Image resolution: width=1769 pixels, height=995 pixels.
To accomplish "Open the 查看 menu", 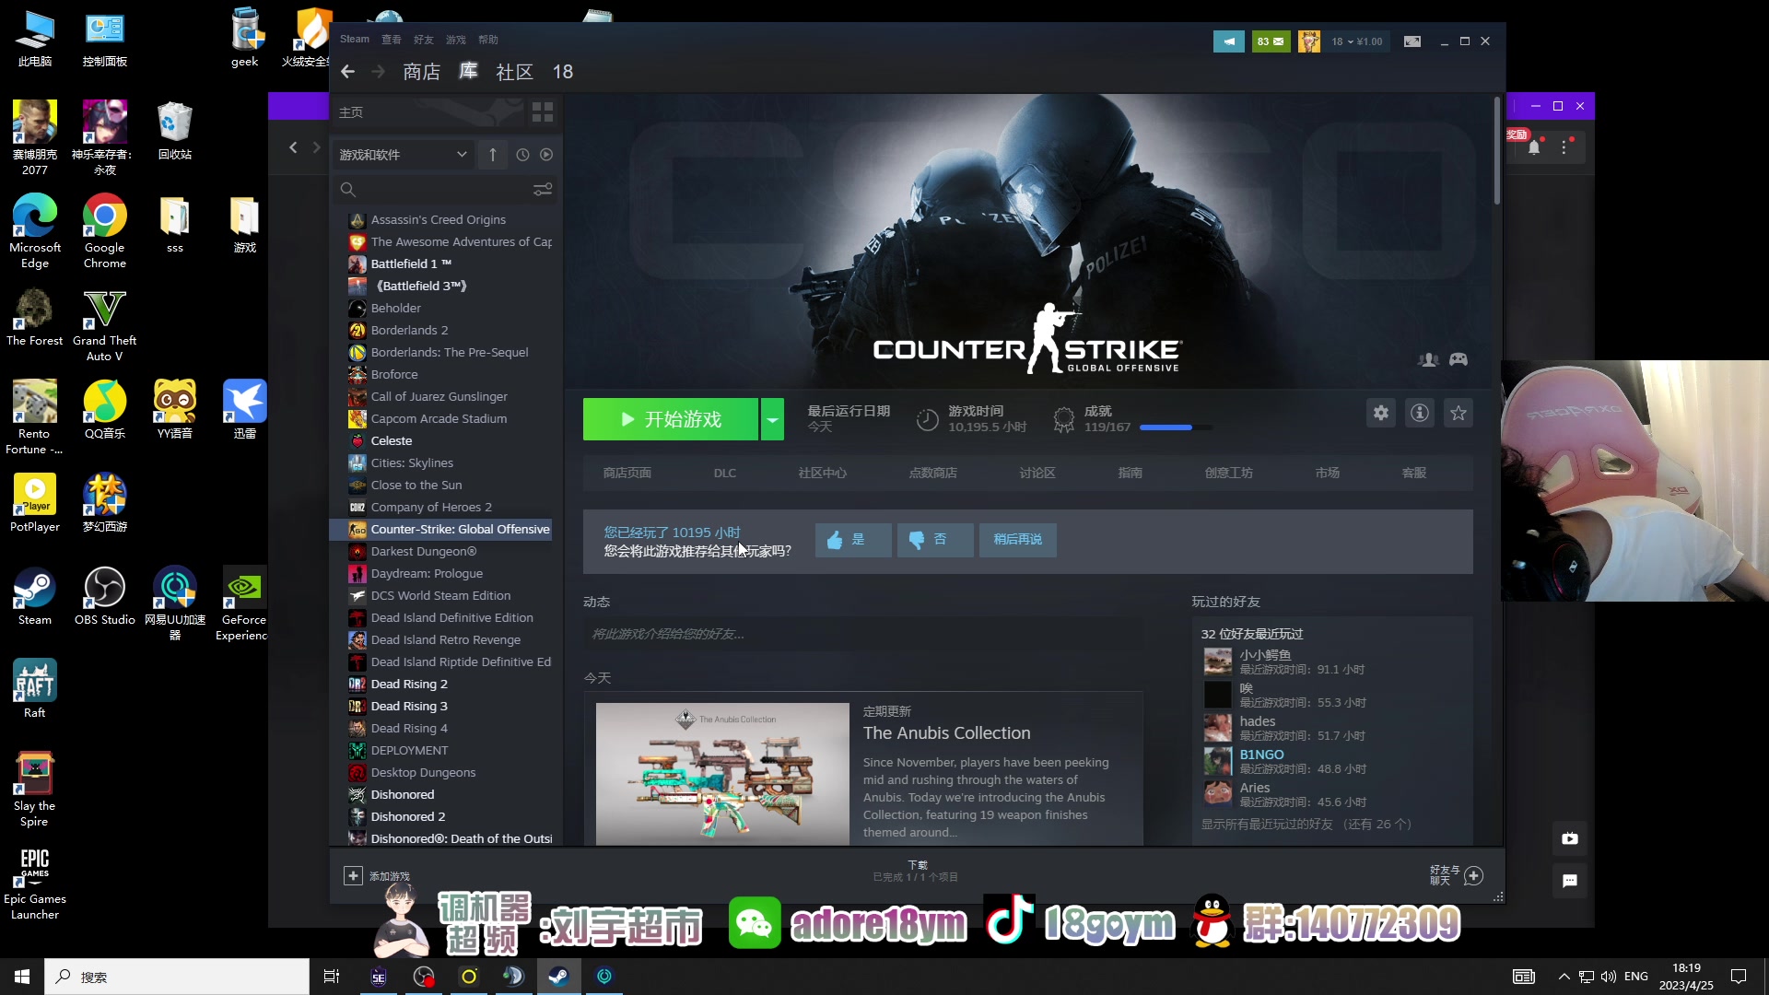I will point(392,40).
